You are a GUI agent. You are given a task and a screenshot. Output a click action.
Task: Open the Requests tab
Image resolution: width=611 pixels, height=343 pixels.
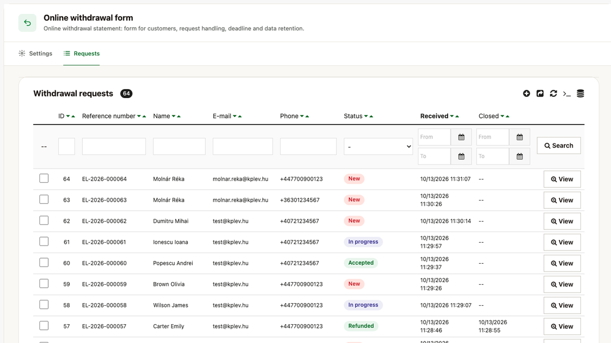[x=82, y=53]
